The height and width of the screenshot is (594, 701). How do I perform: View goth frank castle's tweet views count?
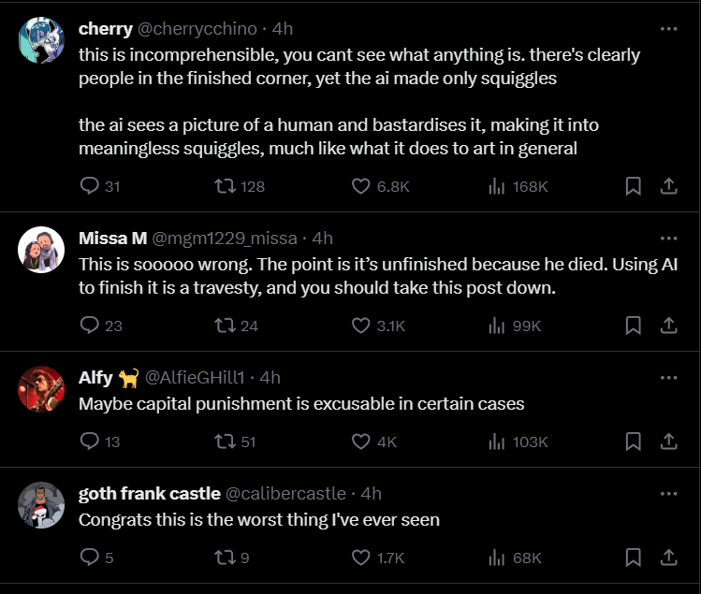517,558
